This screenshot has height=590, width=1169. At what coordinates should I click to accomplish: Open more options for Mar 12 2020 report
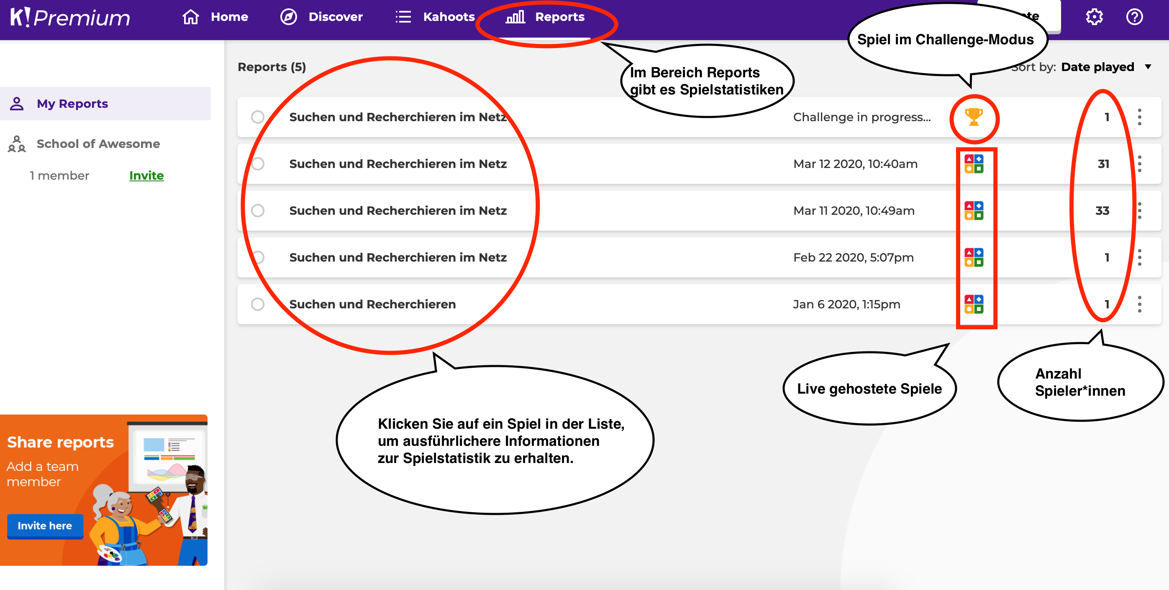[1139, 163]
